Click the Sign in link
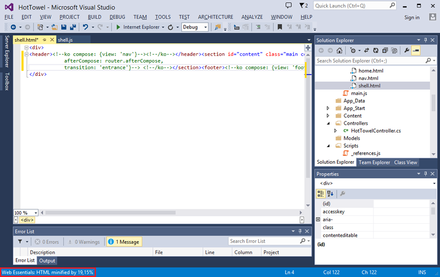 click(x=412, y=18)
